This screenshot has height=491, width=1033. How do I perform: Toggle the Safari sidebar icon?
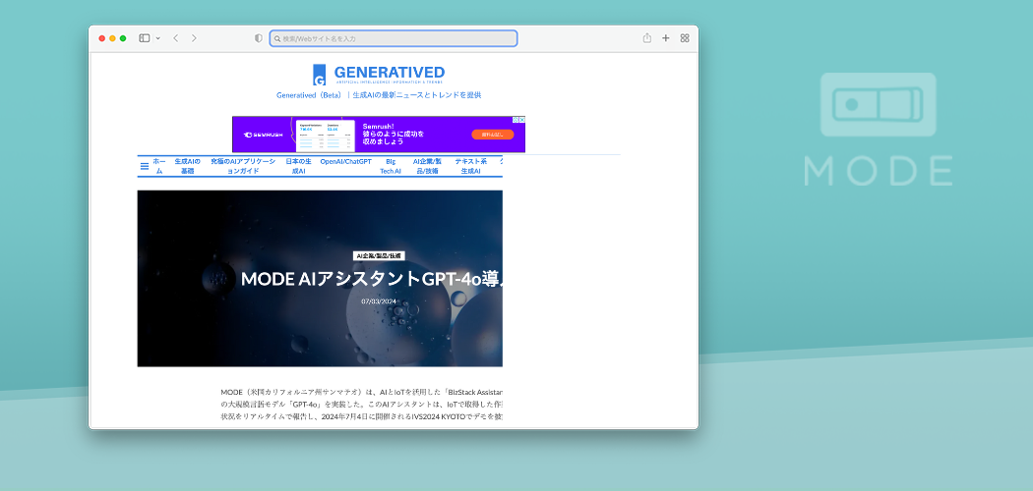pos(144,38)
